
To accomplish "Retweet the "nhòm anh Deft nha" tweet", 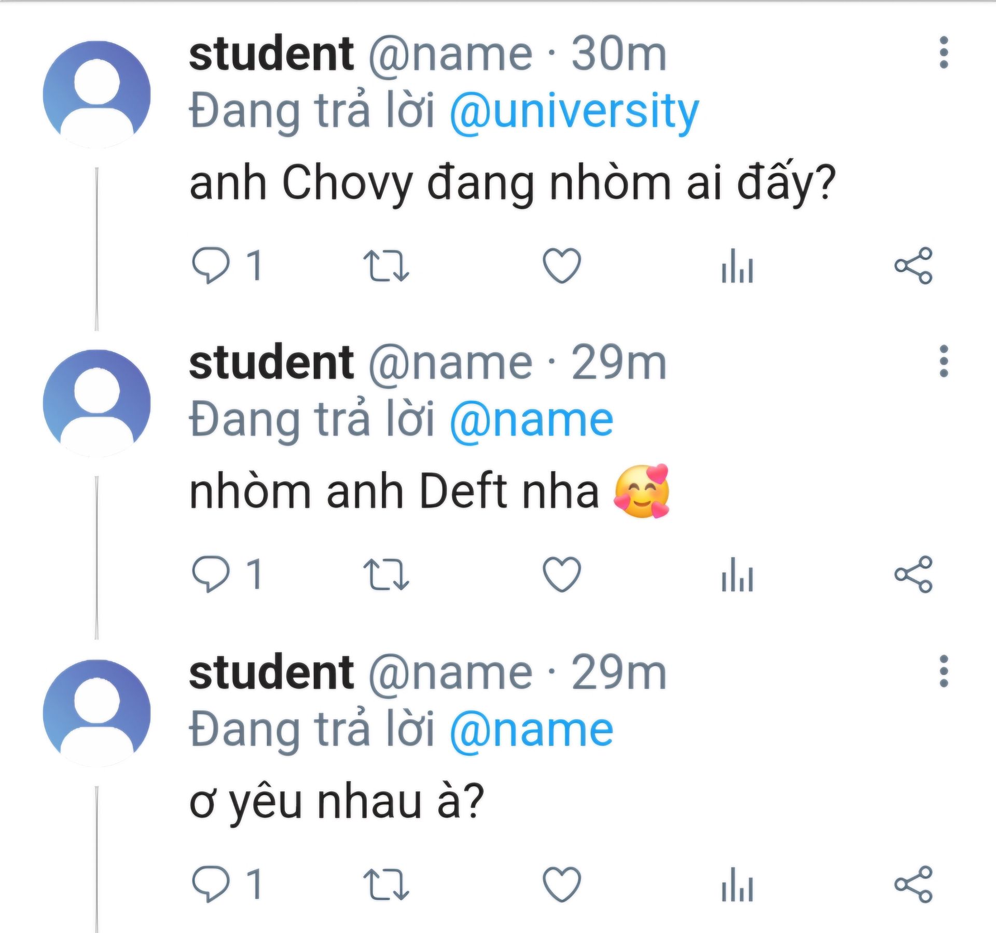I will tap(386, 574).
